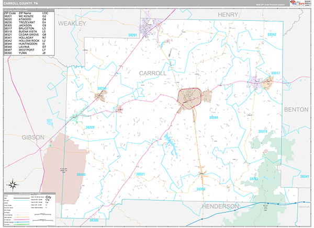Select the HOLLADAY row in the ZIP index
The width and height of the screenshot is (314, 228).
click(25, 38)
